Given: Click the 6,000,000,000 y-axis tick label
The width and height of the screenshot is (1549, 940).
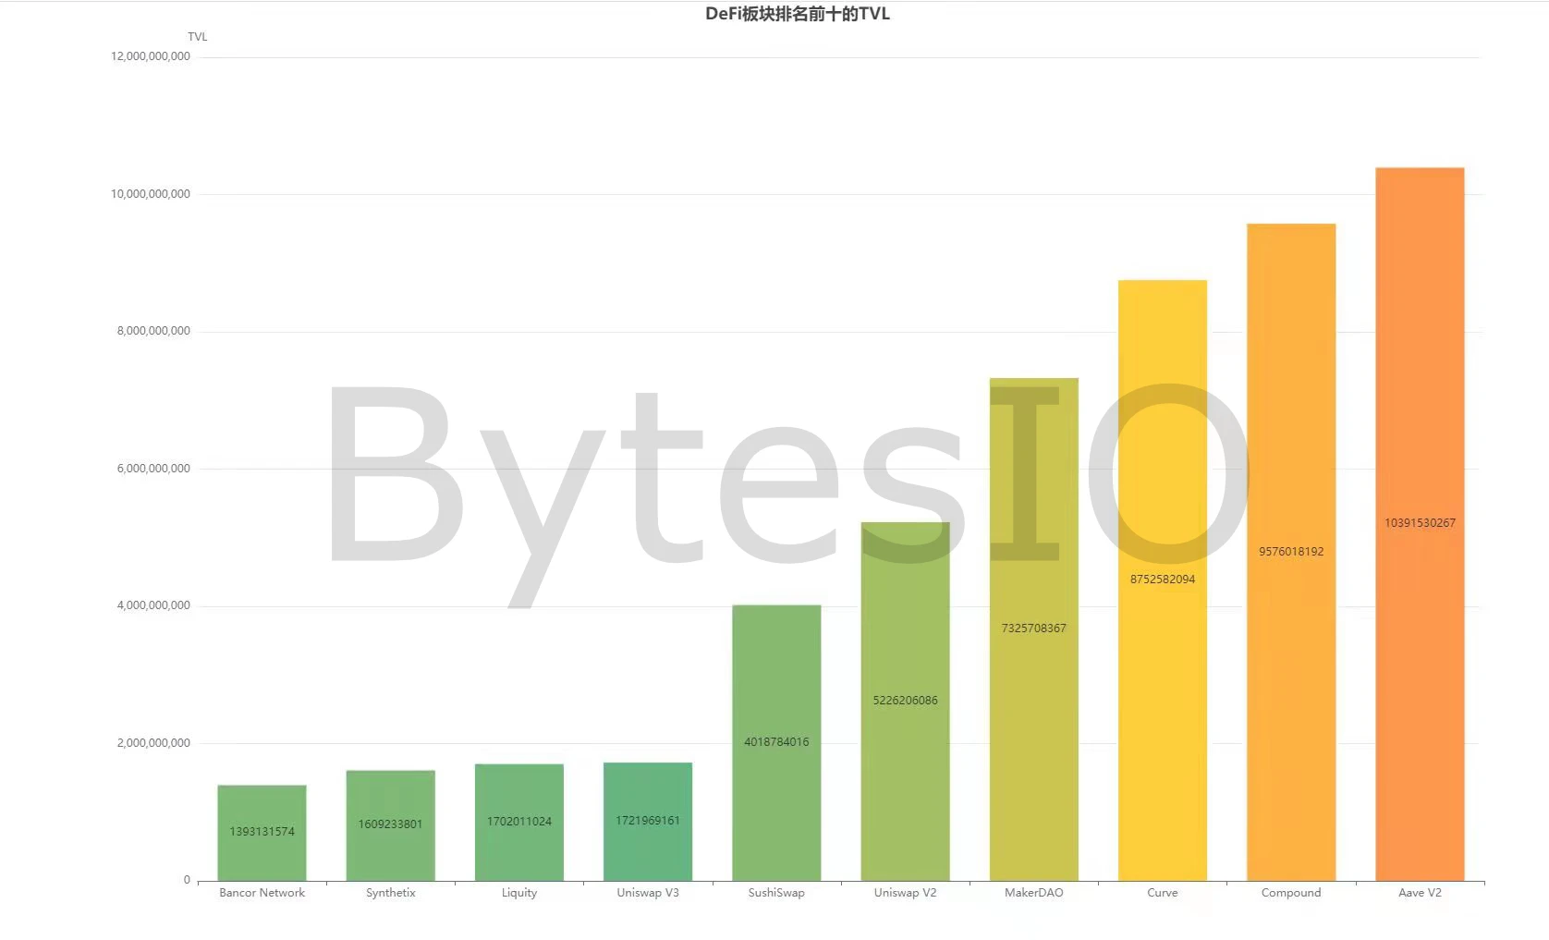Looking at the screenshot, I should 153,469.
